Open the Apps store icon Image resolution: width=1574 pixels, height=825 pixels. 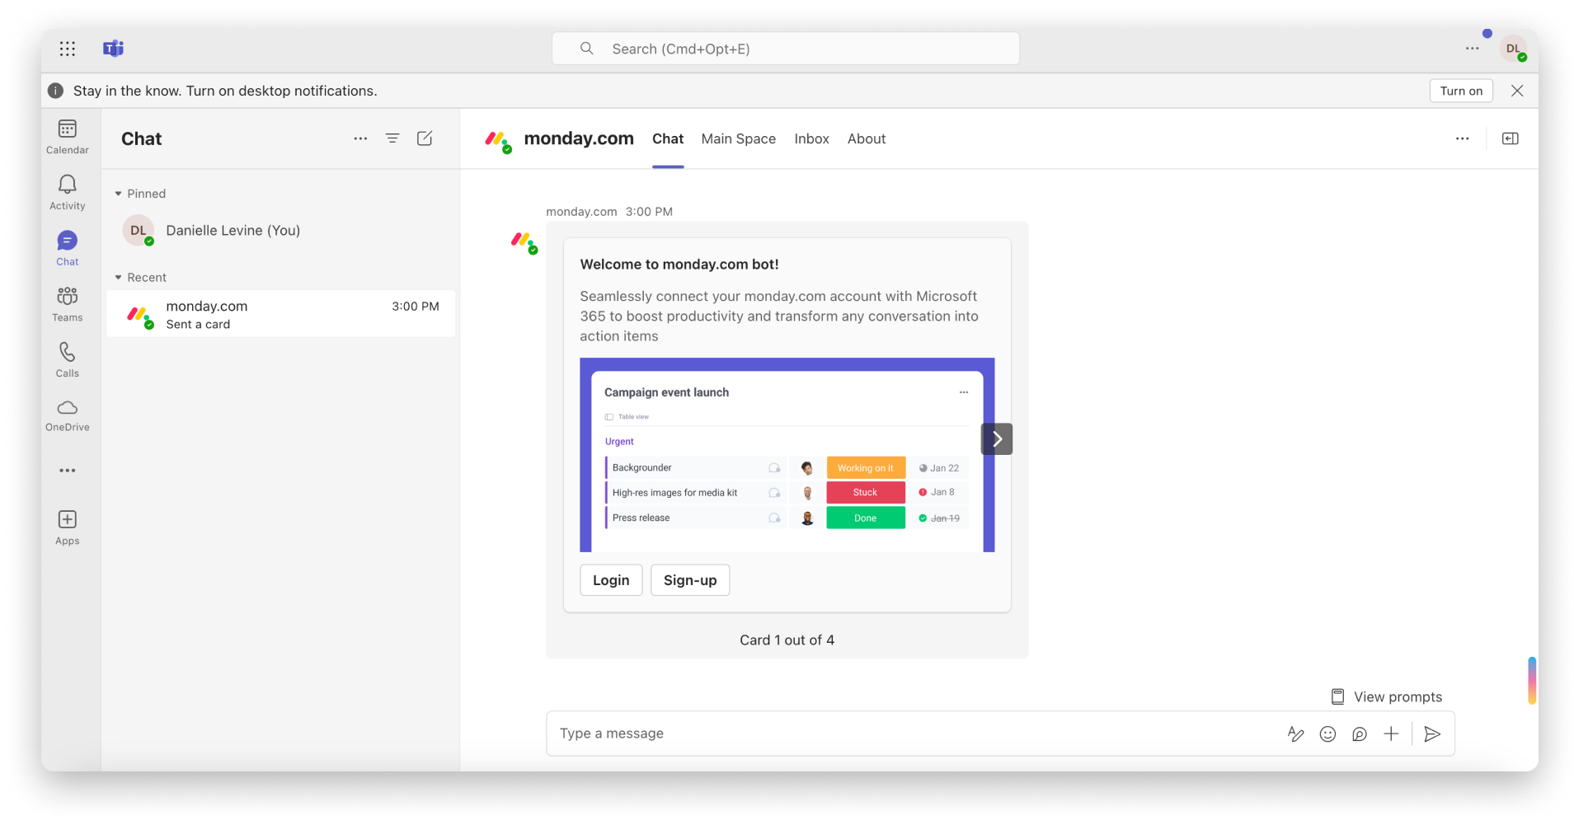[68, 527]
